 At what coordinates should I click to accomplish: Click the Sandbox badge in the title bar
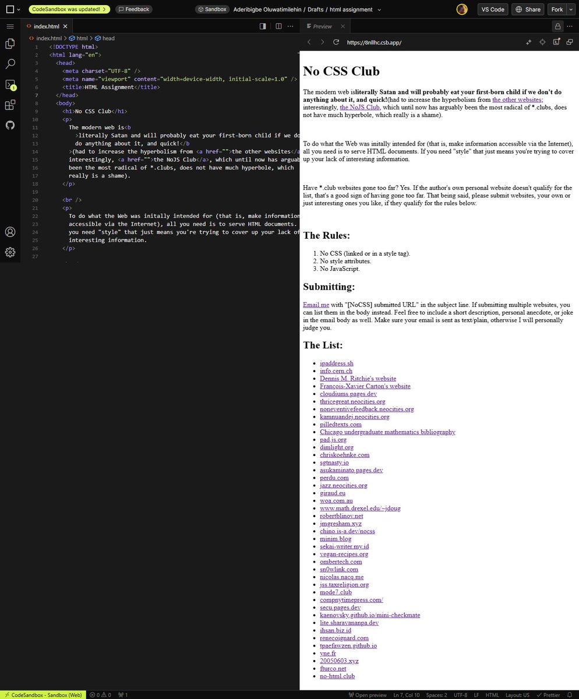click(212, 9)
